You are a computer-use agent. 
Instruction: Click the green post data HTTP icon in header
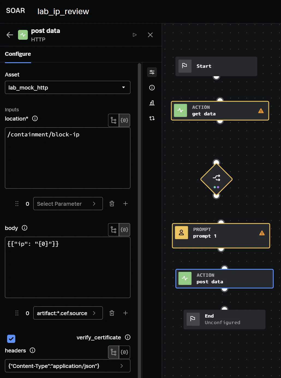point(23,35)
